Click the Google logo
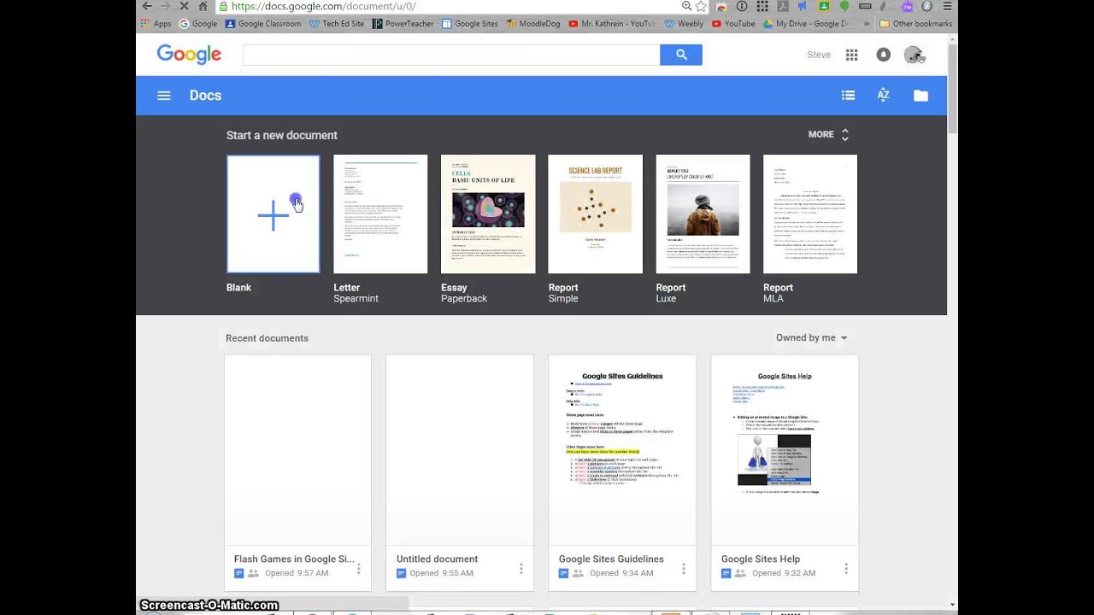 click(189, 55)
